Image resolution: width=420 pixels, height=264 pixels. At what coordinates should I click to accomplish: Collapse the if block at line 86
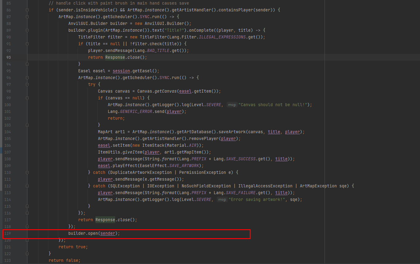pyautogui.click(x=27, y=10)
